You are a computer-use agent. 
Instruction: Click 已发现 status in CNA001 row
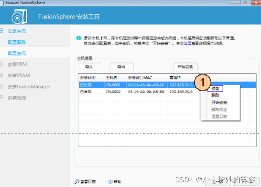tap(86, 85)
